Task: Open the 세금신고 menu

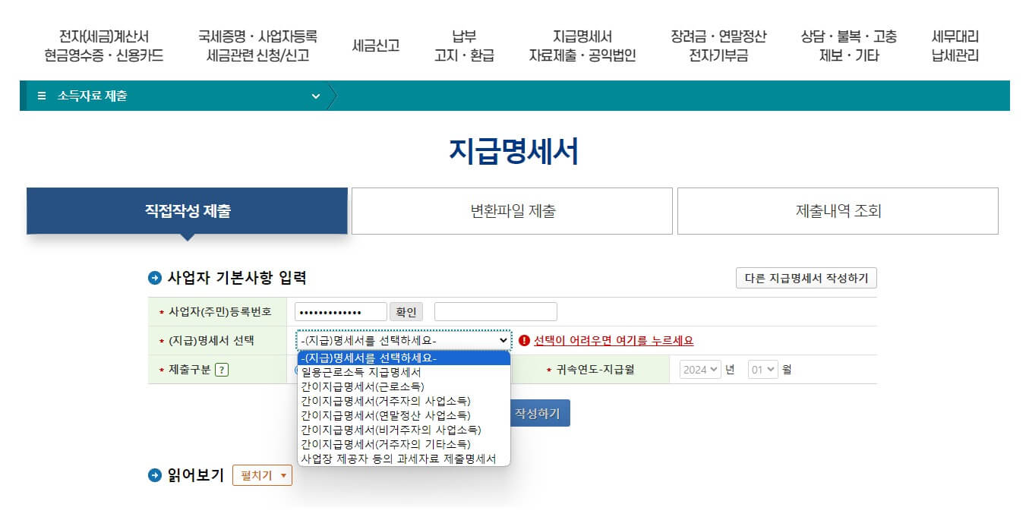Action: (374, 43)
